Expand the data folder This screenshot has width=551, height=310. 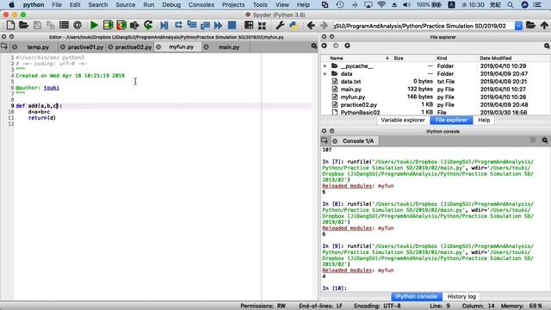point(325,74)
